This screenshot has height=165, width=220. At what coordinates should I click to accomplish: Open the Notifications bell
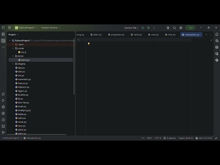217,34
